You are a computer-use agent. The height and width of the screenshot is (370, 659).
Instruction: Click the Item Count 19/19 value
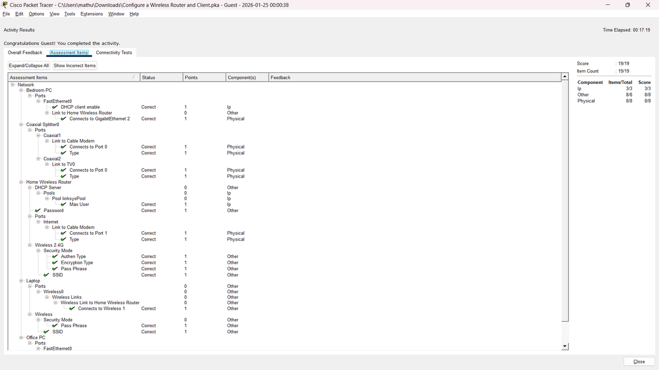pos(623,71)
